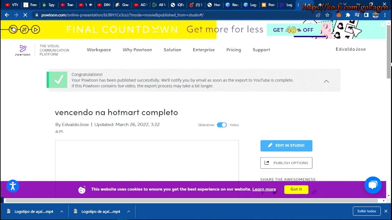This screenshot has width=392, height=220.
Task: Open options for first Logotipo download
Action: [62, 211]
